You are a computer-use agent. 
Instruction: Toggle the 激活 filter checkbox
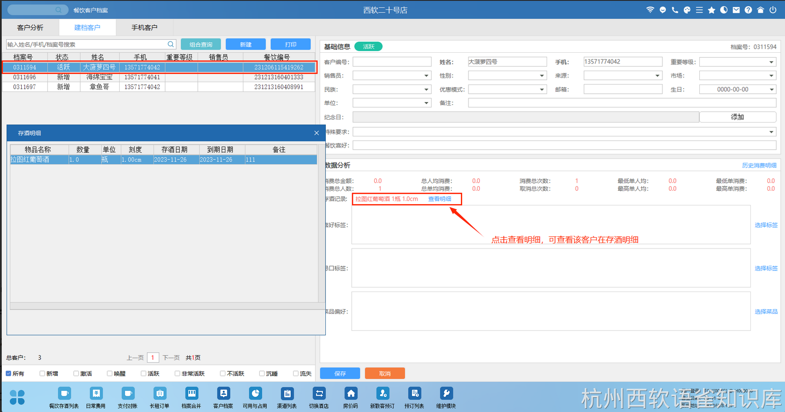coord(76,374)
